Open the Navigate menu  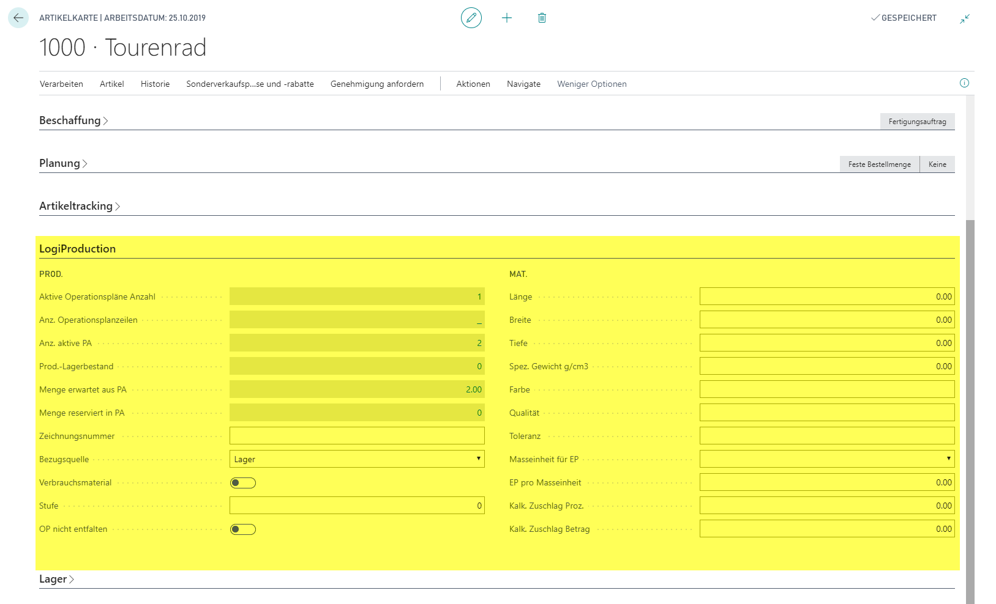pos(523,84)
